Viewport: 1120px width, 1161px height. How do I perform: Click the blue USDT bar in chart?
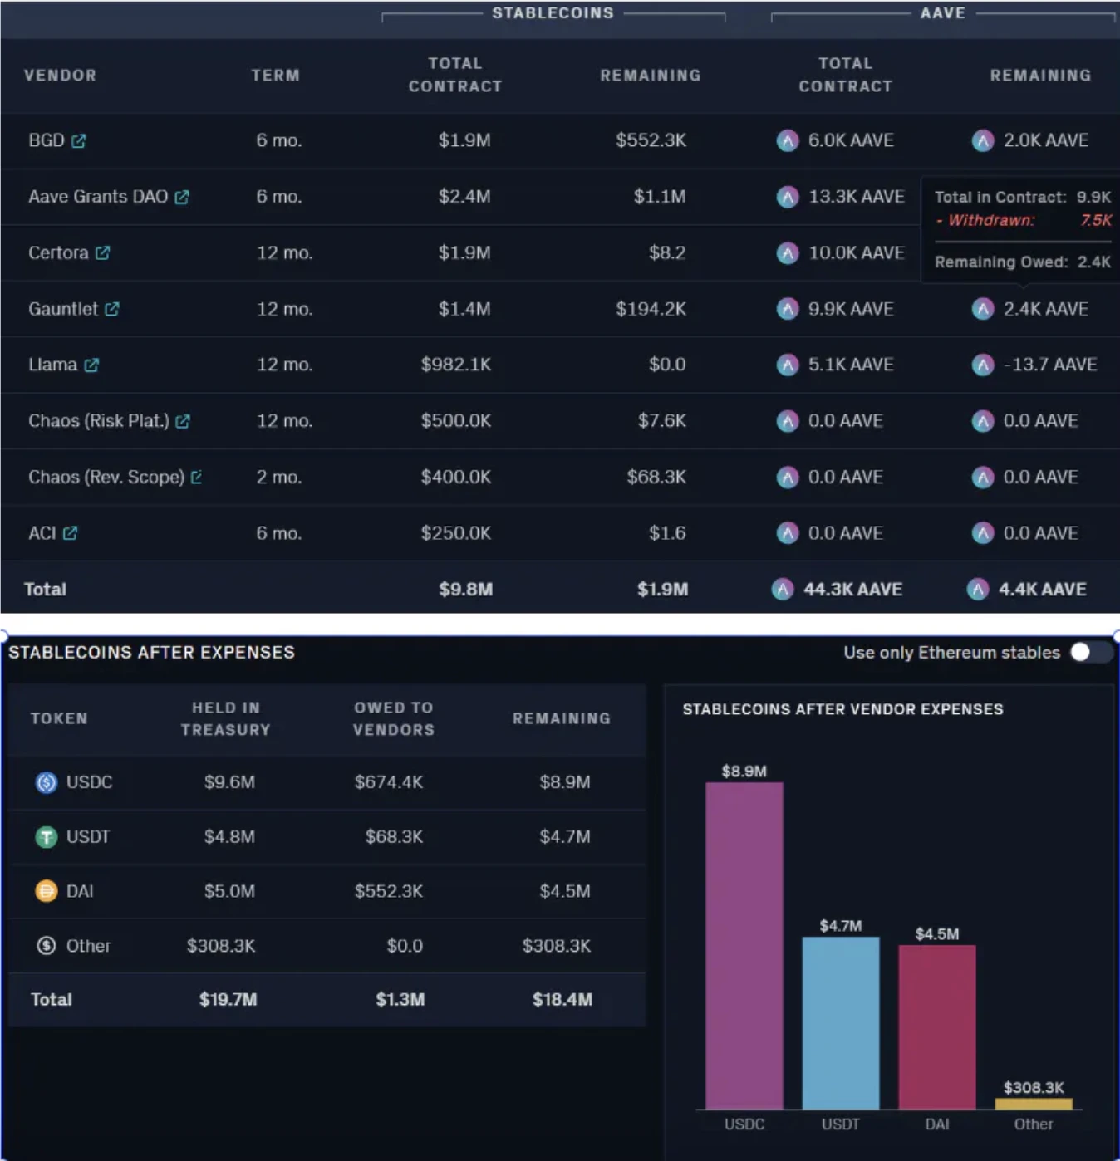click(x=840, y=1022)
